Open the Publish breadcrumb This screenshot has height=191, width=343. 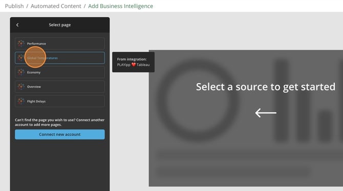point(14,6)
